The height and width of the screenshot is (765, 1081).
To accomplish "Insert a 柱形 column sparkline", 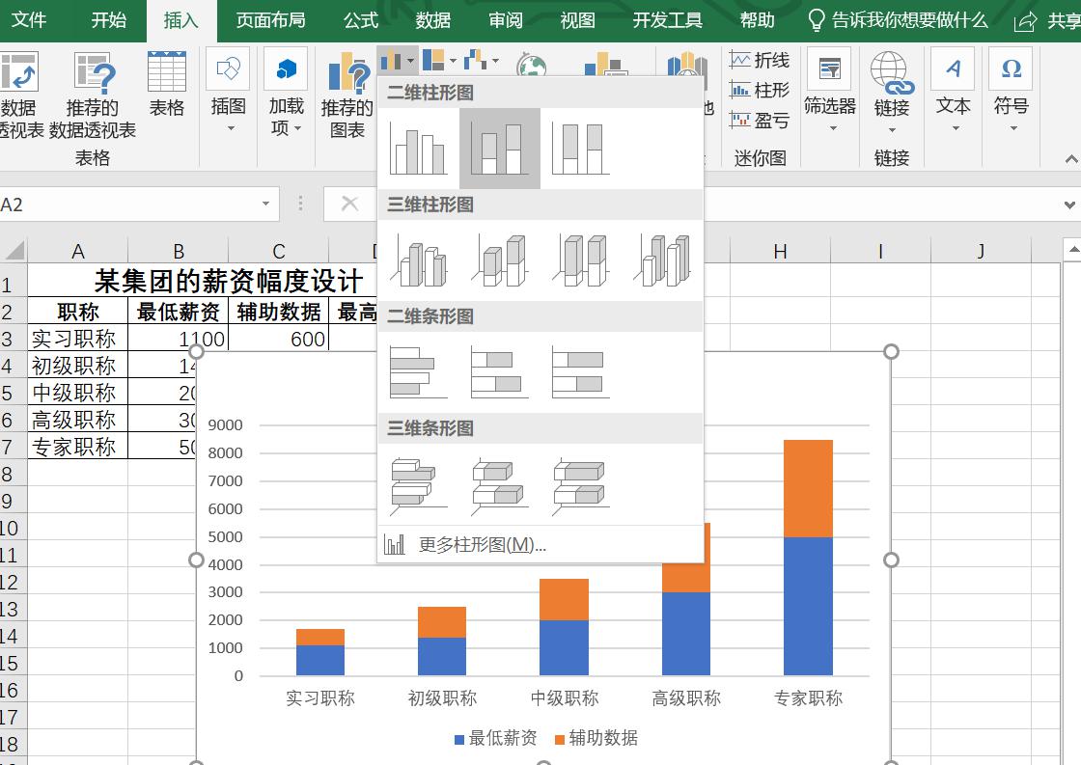I will tap(759, 91).
